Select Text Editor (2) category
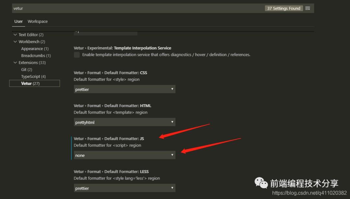The image size is (350, 199). pos(31,35)
